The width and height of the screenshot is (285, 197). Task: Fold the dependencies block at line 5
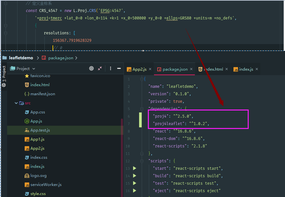pyautogui.click(x=142, y=109)
